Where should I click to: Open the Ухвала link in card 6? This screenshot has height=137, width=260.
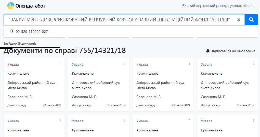tap(78, 121)
